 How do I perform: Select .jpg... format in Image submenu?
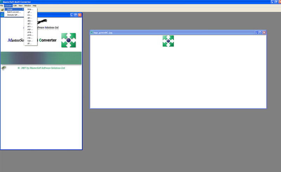31,21
